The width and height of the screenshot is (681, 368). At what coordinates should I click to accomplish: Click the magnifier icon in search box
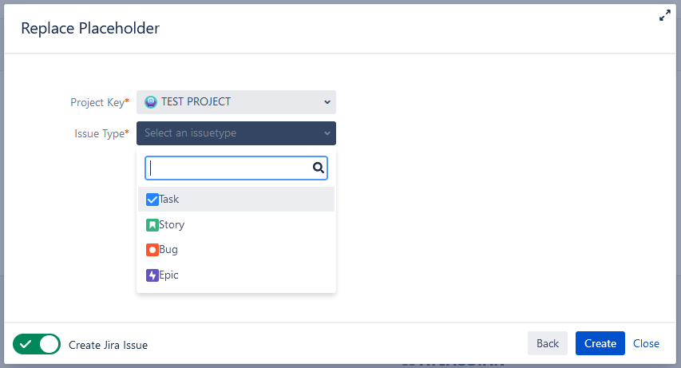318,168
